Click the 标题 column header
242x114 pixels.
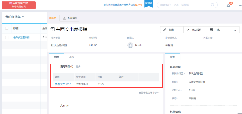16,28
